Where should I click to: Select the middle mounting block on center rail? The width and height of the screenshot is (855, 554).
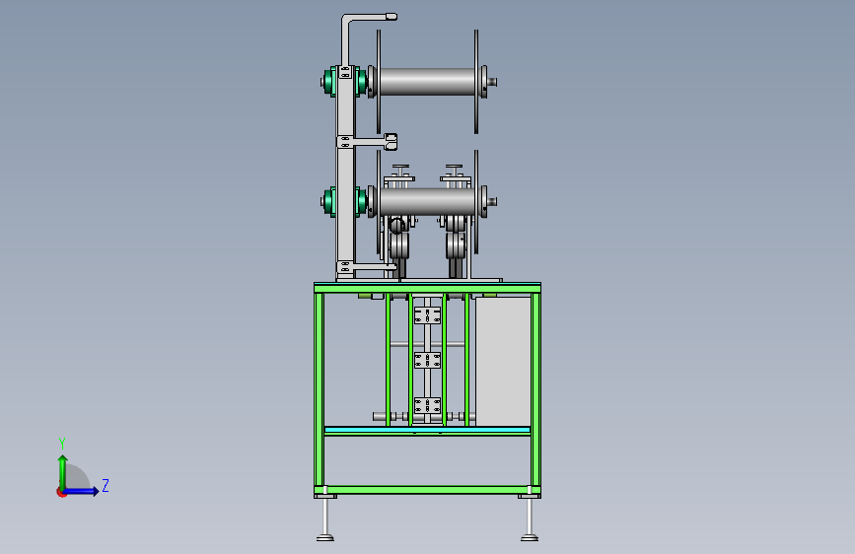pos(428,361)
